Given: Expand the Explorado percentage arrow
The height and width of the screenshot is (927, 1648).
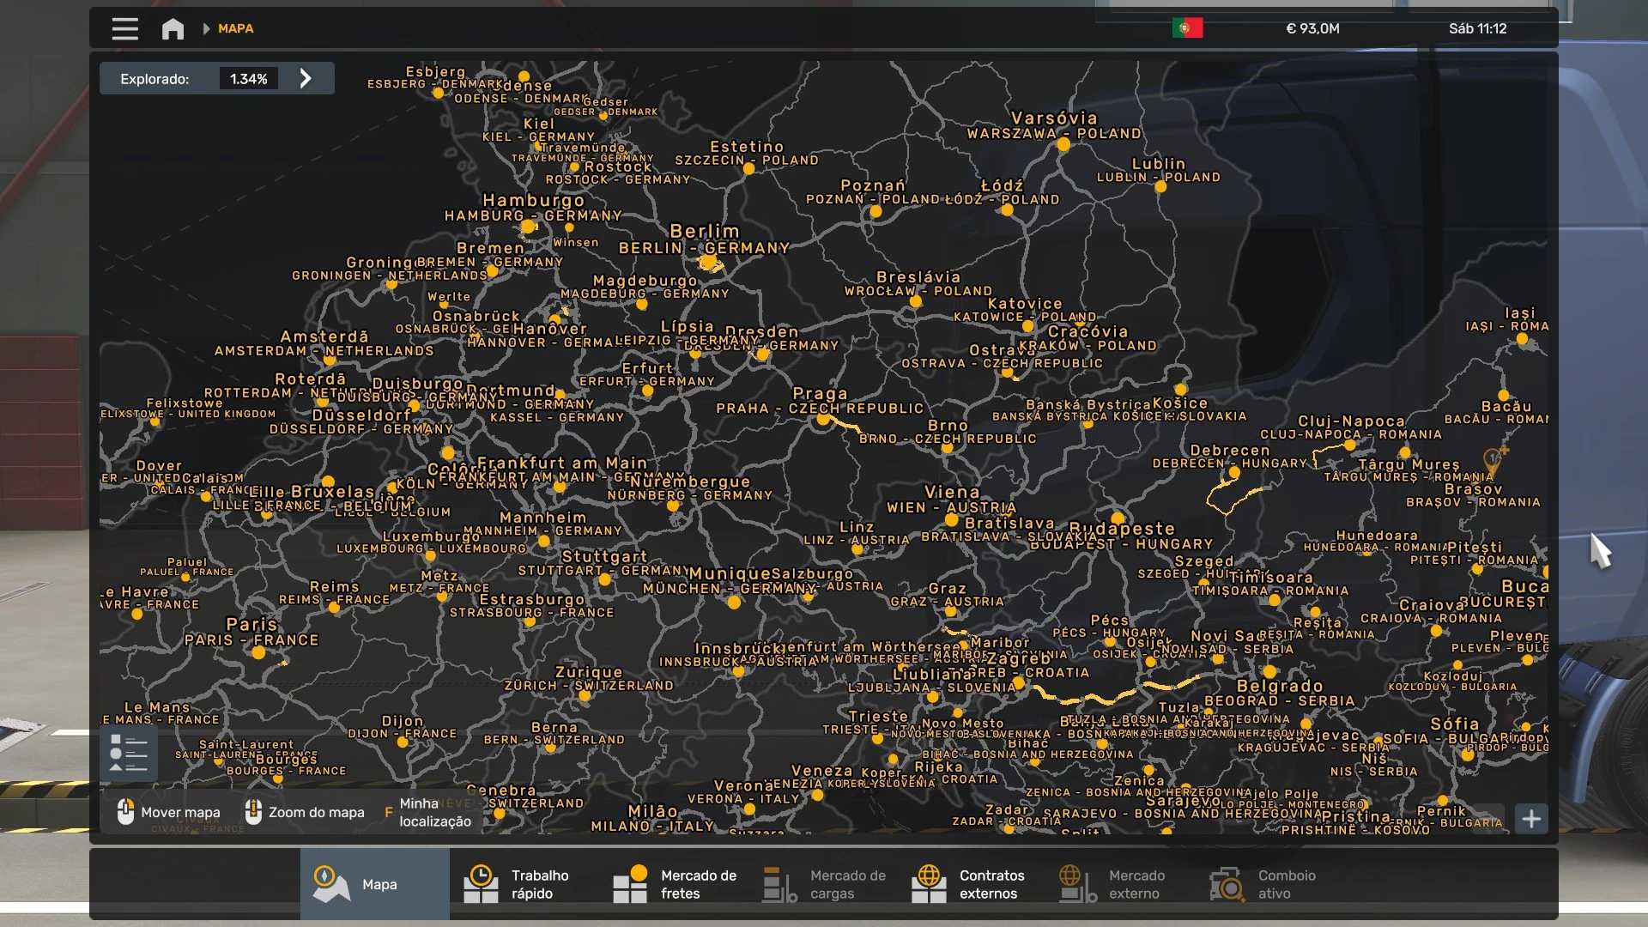Looking at the screenshot, I should [x=306, y=79].
